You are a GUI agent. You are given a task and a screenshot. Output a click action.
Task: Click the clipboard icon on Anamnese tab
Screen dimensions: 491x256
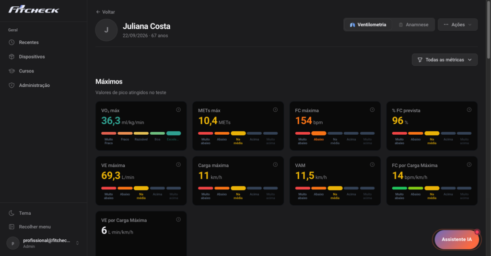pyautogui.click(x=401, y=25)
